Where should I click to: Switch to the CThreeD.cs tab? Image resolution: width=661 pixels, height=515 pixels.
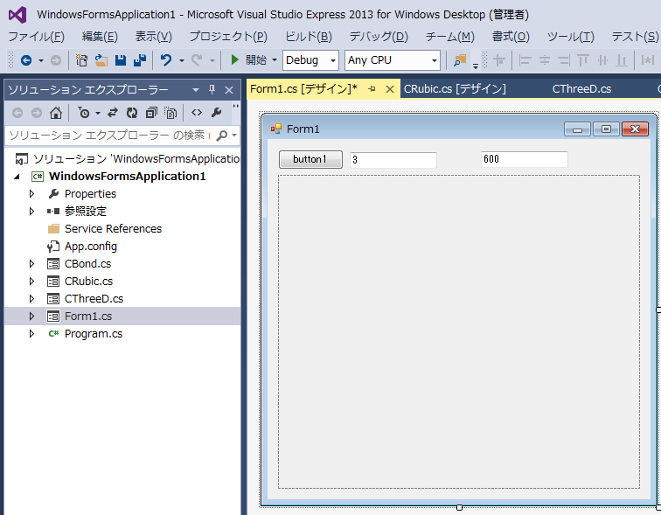pos(581,89)
